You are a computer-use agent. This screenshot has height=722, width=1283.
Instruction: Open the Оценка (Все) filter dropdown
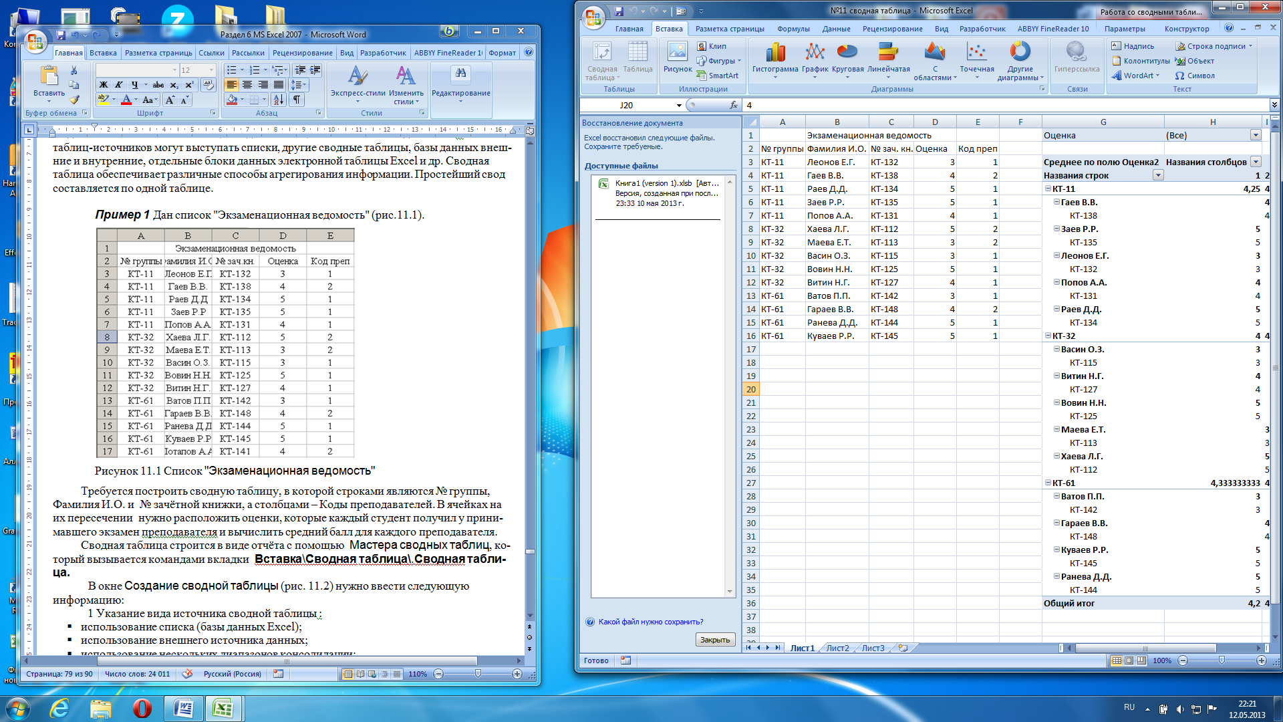pyautogui.click(x=1256, y=135)
